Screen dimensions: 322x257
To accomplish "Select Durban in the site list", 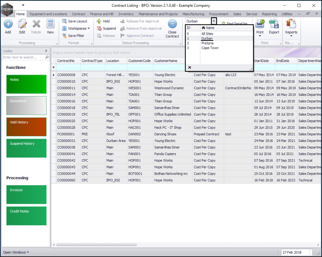I will coord(219,38).
